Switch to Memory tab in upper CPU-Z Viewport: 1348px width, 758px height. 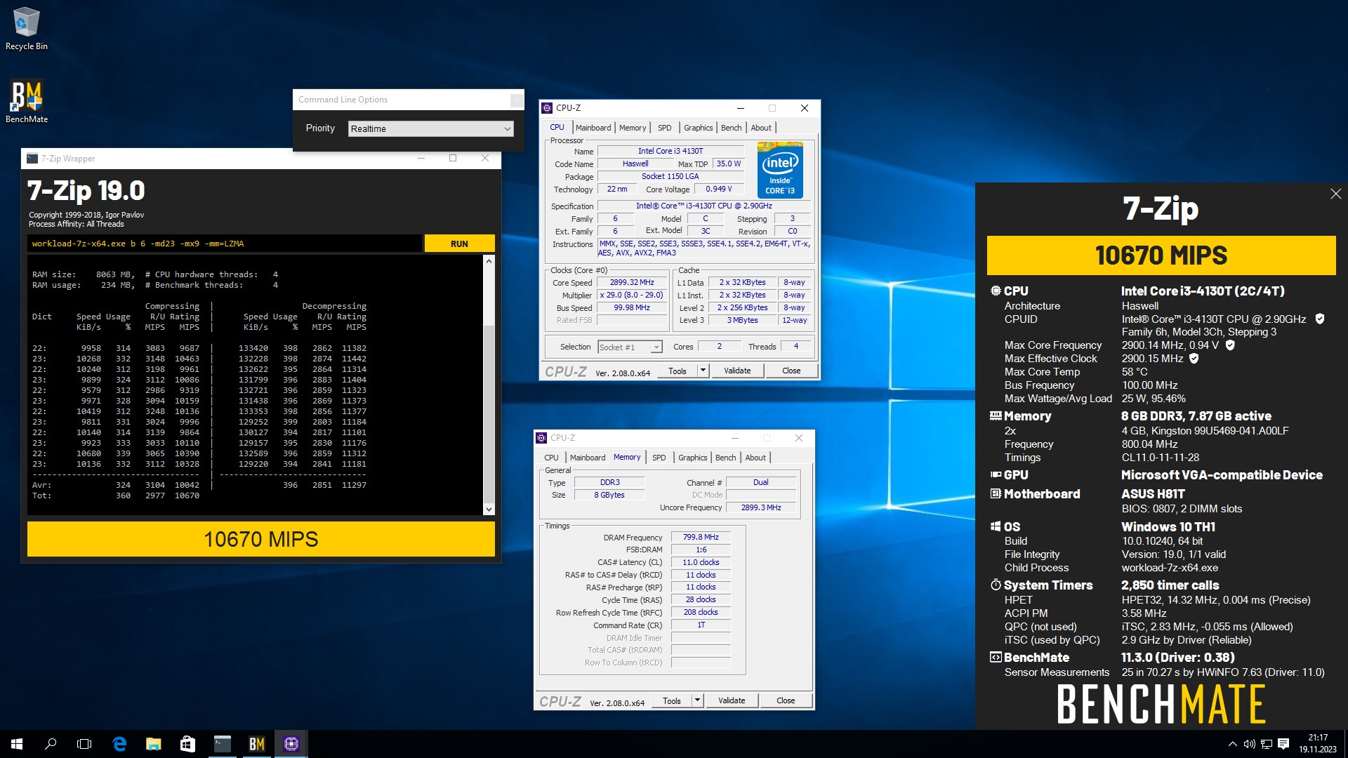tap(633, 128)
